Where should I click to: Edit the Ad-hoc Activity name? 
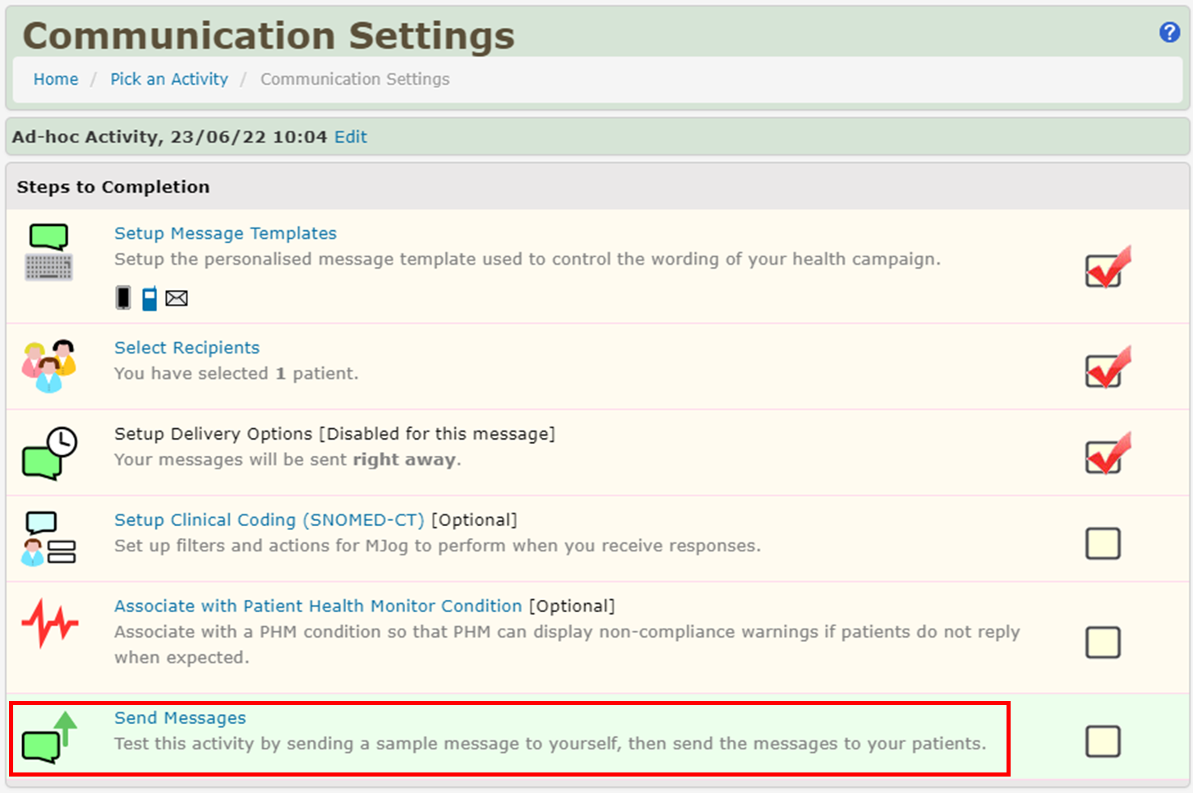coord(351,137)
